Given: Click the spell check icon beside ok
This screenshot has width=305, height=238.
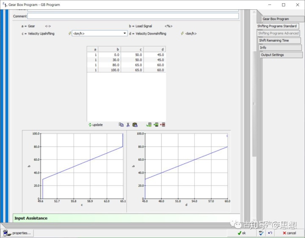Looking at the screenshot, I should 261,233.
